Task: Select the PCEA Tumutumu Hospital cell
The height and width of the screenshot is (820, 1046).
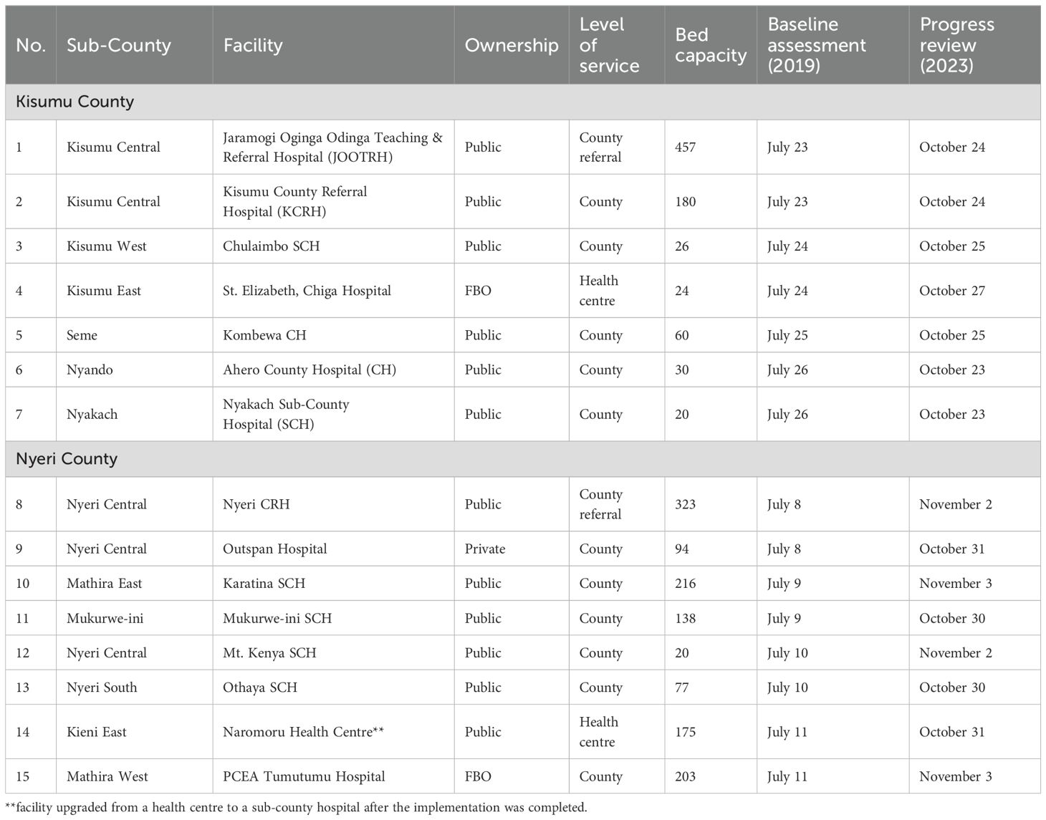Action: [x=304, y=776]
